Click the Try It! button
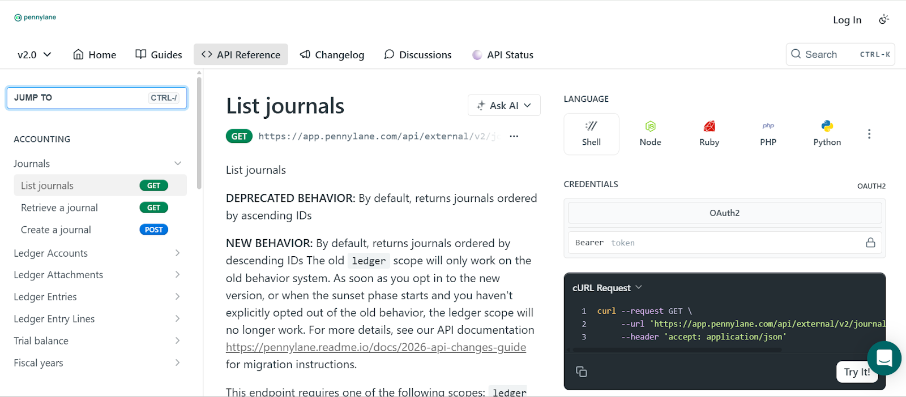Screen dimensions: 906x397 (x=857, y=372)
